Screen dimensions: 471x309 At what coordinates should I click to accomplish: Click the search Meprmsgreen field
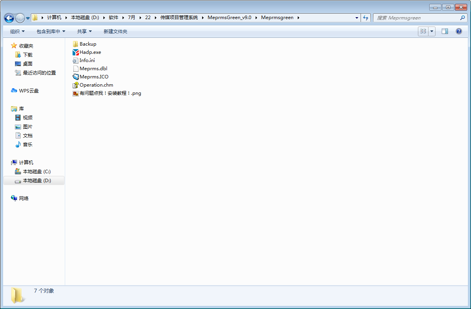420,18
